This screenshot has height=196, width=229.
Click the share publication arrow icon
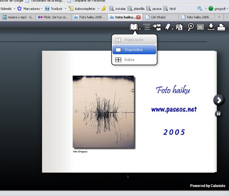point(157,27)
